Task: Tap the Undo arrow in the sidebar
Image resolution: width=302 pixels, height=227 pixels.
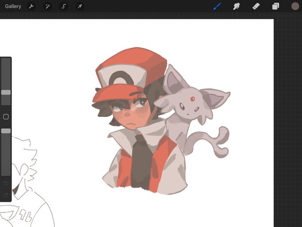Action: [x=6, y=183]
